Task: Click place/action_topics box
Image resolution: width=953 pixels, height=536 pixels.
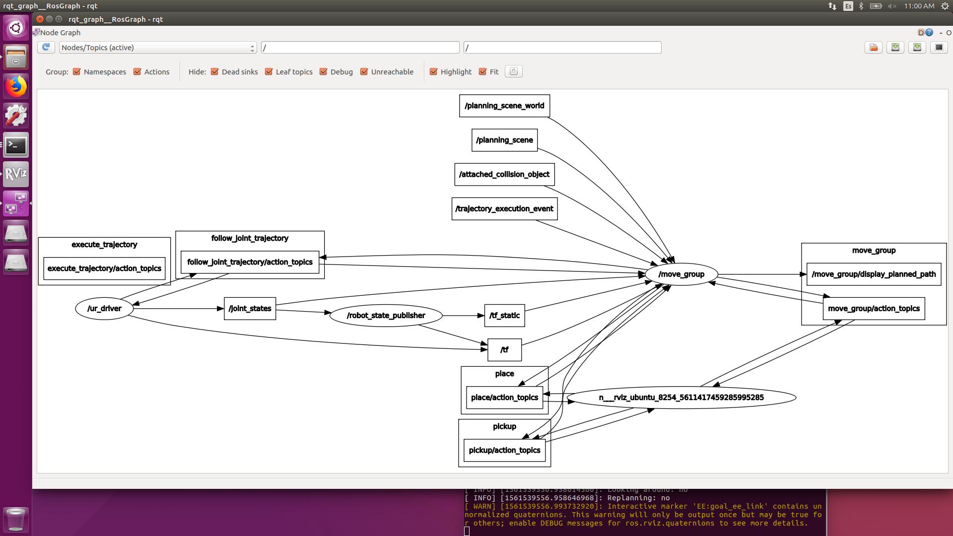Action: [504, 397]
